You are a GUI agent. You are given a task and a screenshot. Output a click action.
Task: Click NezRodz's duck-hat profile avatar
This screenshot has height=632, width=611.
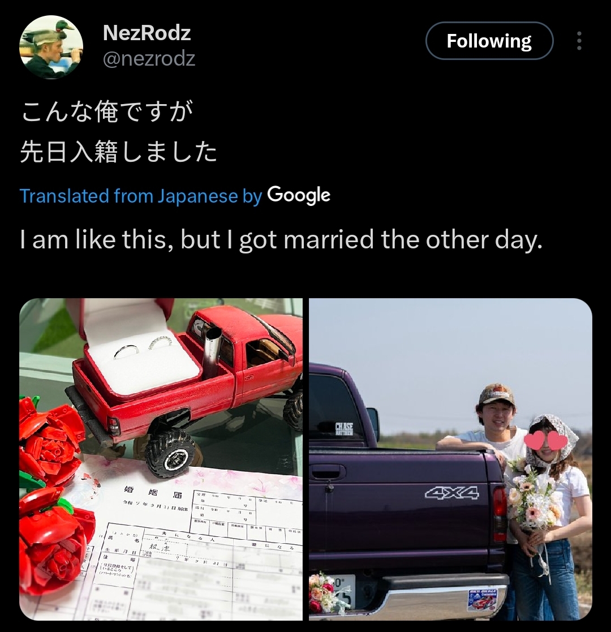(51, 47)
